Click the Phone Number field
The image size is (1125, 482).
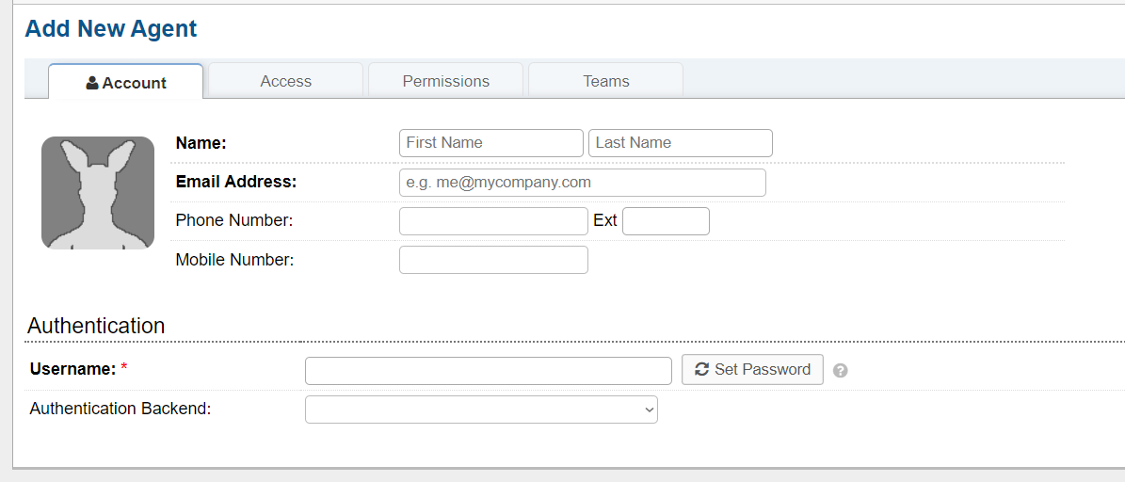pos(493,221)
